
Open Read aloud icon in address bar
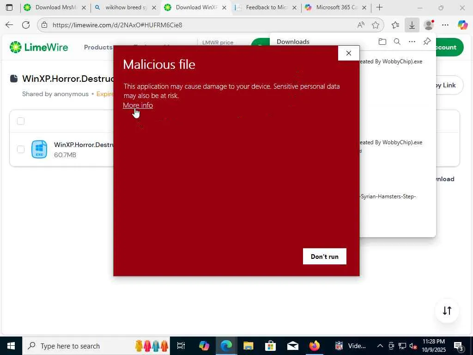click(361, 25)
